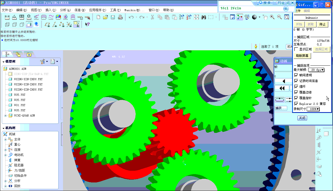333x191 pixels.
Task: Open the 最大帧频 20 fps dropdown
Action: (x=316, y=70)
